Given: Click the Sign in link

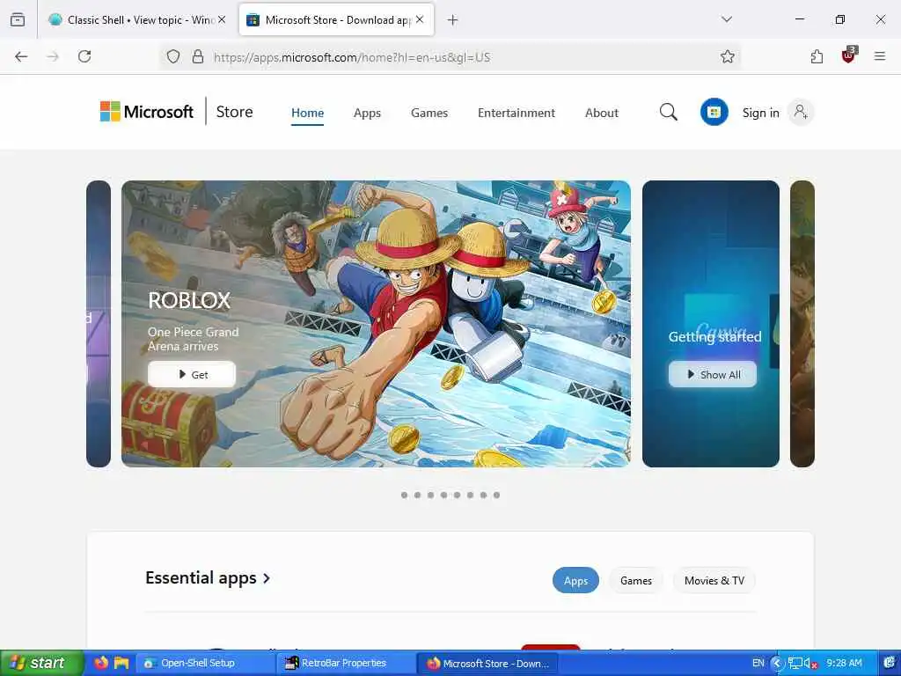Looking at the screenshot, I should click(x=761, y=113).
